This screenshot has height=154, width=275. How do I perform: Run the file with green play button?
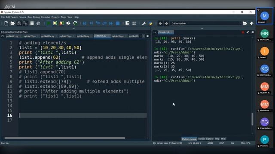[x=49, y=23]
